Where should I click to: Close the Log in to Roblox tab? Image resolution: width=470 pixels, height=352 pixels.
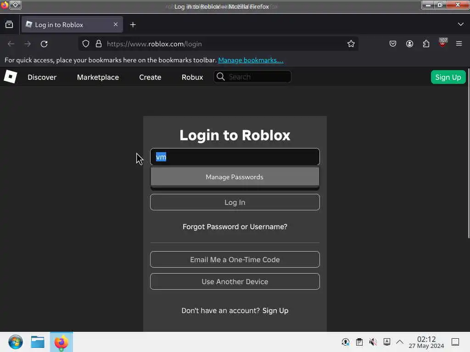pyautogui.click(x=116, y=24)
